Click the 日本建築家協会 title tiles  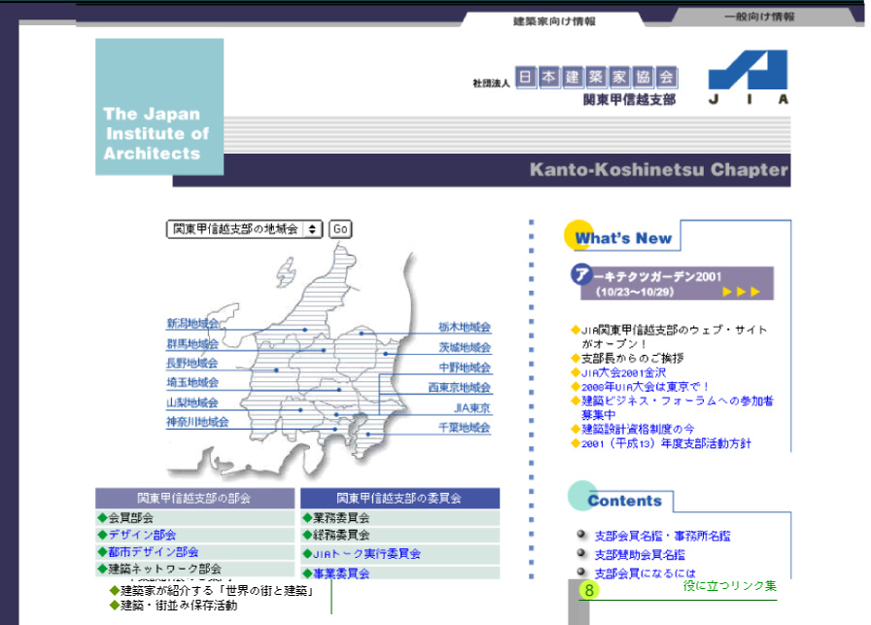pos(596,77)
